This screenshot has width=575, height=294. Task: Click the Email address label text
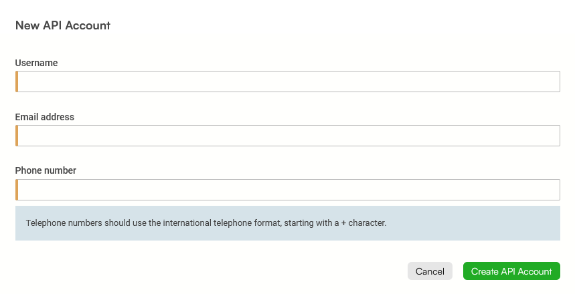click(45, 117)
